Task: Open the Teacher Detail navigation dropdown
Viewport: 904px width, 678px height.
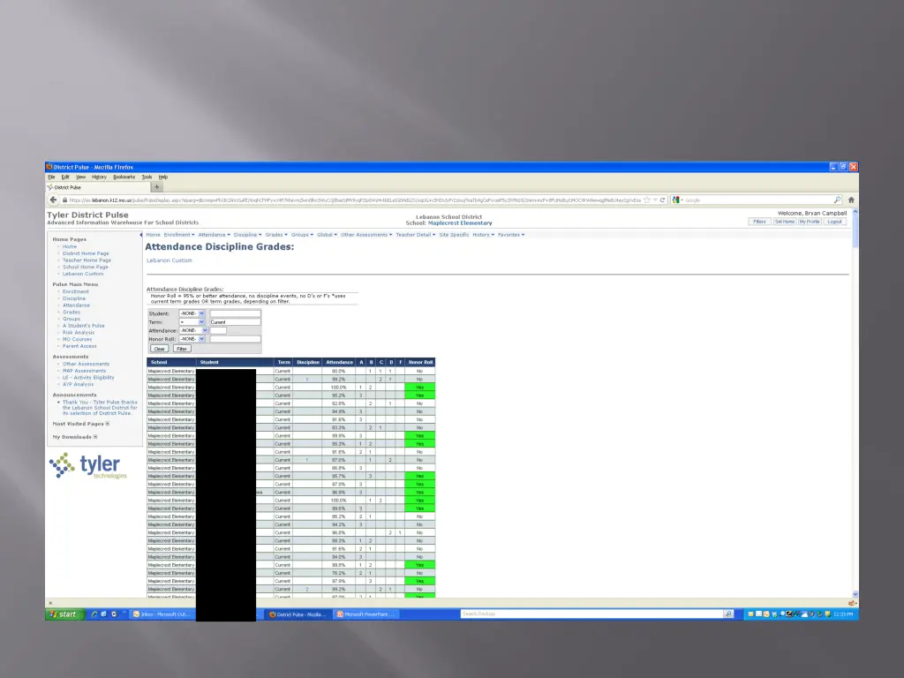Action: tap(415, 235)
